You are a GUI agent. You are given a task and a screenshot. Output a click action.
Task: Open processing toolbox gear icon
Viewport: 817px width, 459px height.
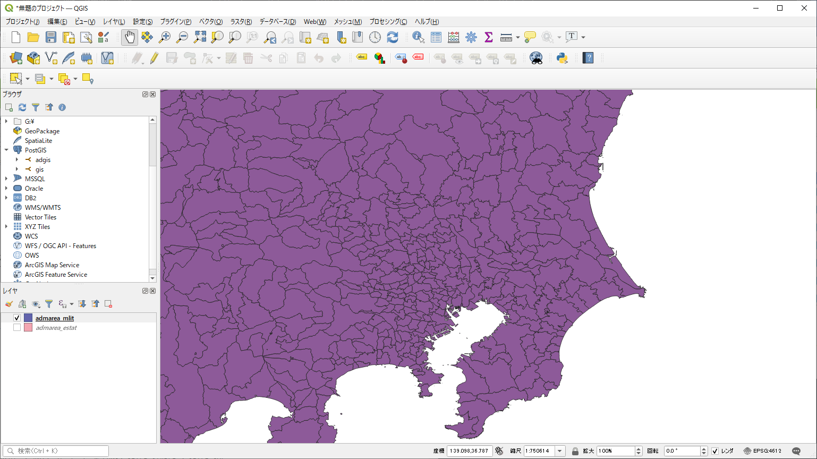[x=471, y=37]
